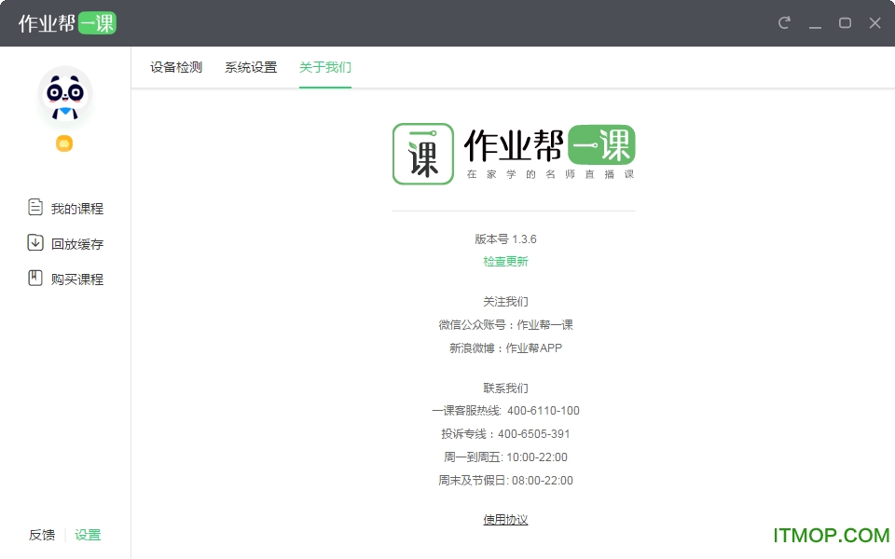The image size is (895, 559).
Task: Click the panda avatar picture
Action: (65, 94)
